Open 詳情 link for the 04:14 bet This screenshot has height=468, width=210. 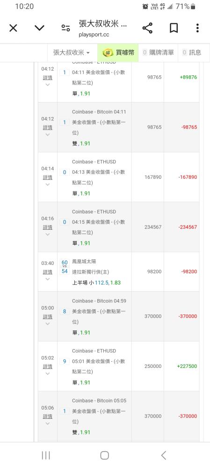click(47, 177)
